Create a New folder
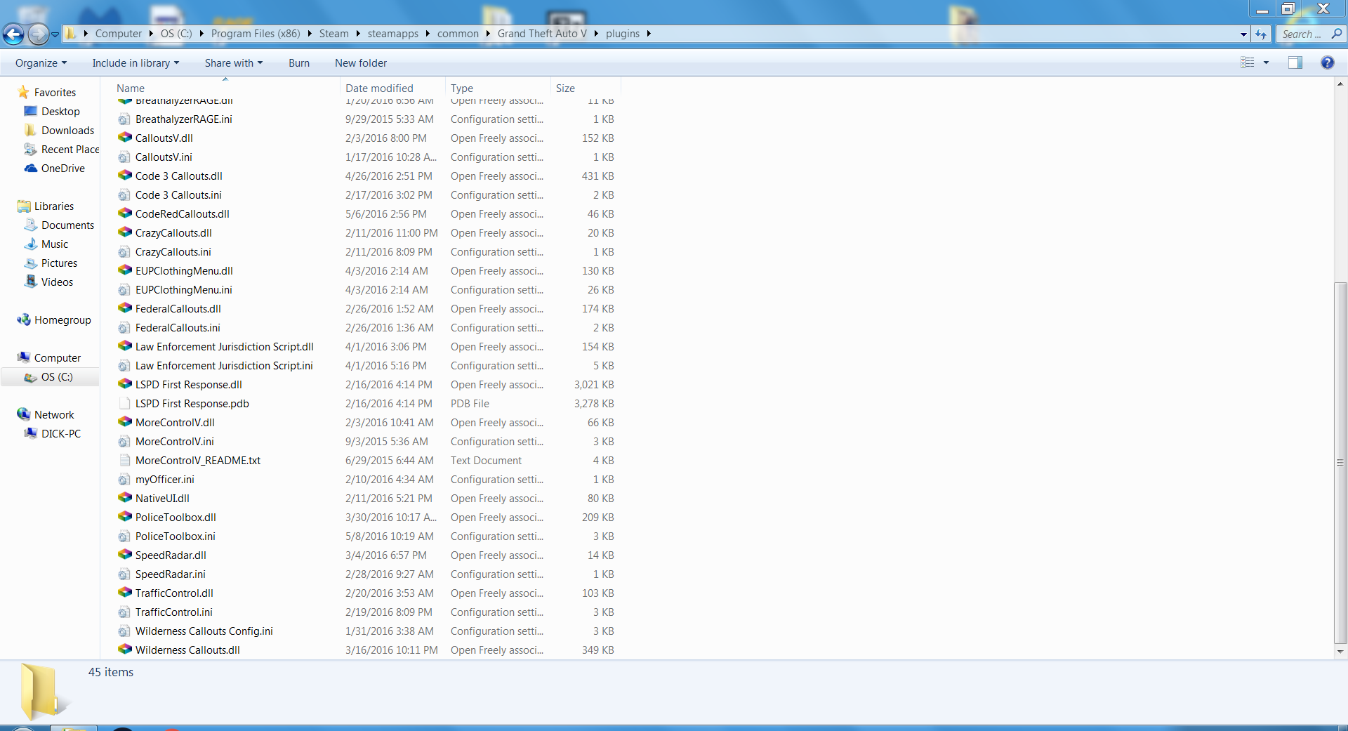Image resolution: width=1348 pixels, height=731 pixels. point(361,63)
